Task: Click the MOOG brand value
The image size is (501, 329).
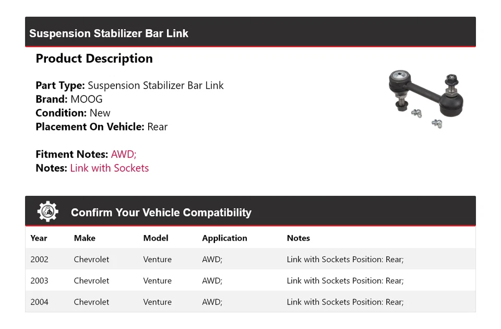Action: (x=86, y=99)
